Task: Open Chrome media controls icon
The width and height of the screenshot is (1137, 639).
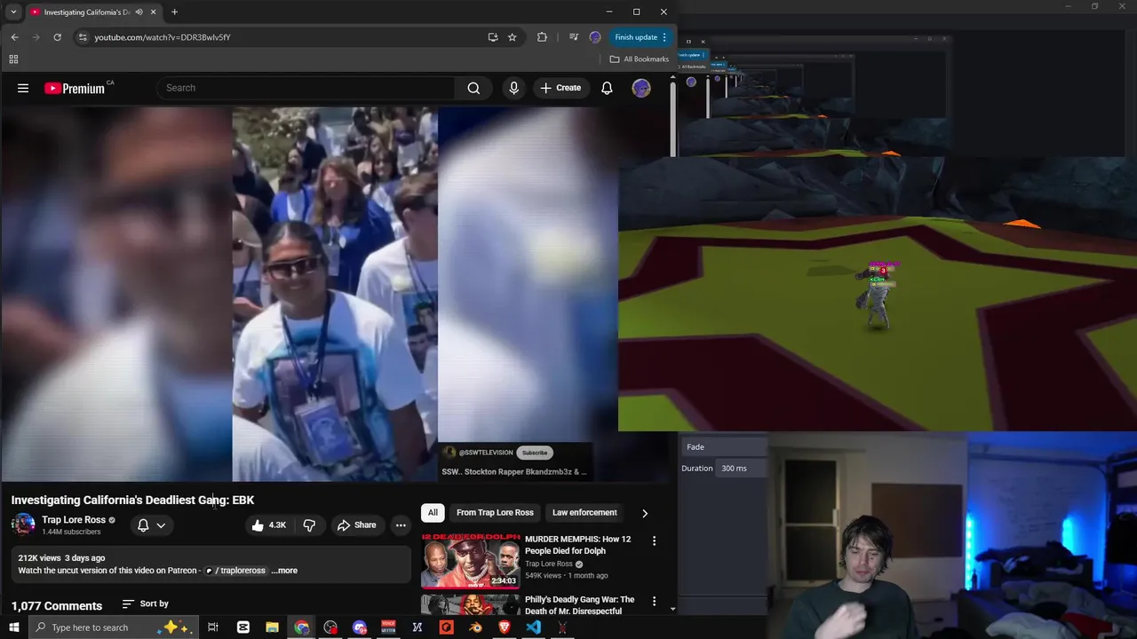Action: (573, 37)
